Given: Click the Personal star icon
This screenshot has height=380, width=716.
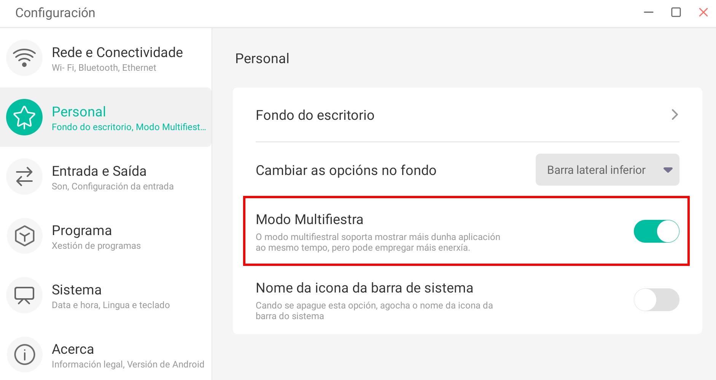Looking at the screenshot, I should click(24, 117).
